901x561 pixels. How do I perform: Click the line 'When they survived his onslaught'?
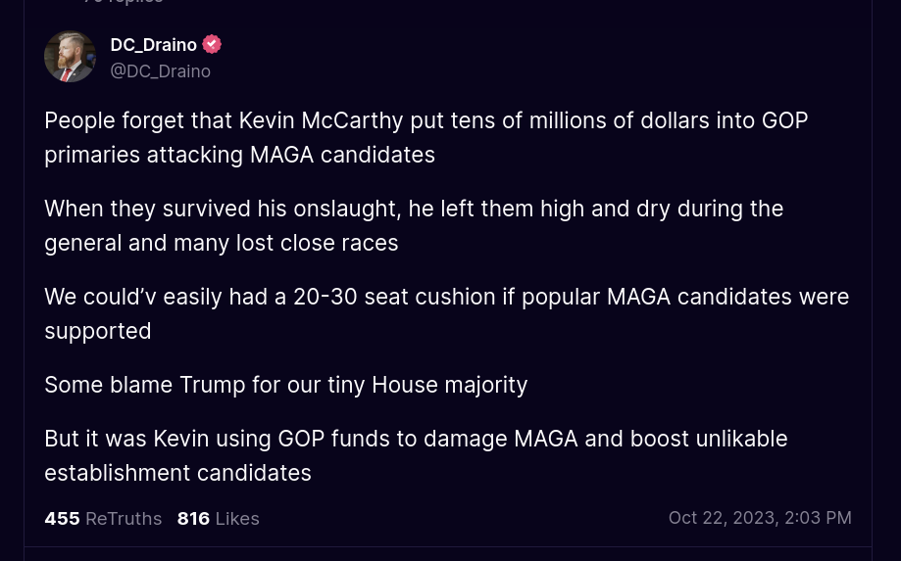point(414,209)
